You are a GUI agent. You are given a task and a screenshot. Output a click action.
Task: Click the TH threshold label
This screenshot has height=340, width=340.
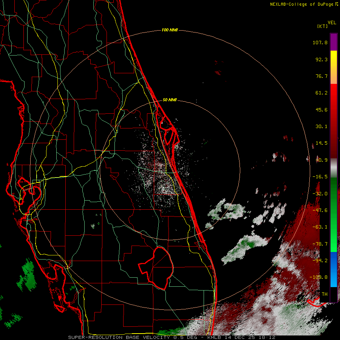[x=325, y=294]
